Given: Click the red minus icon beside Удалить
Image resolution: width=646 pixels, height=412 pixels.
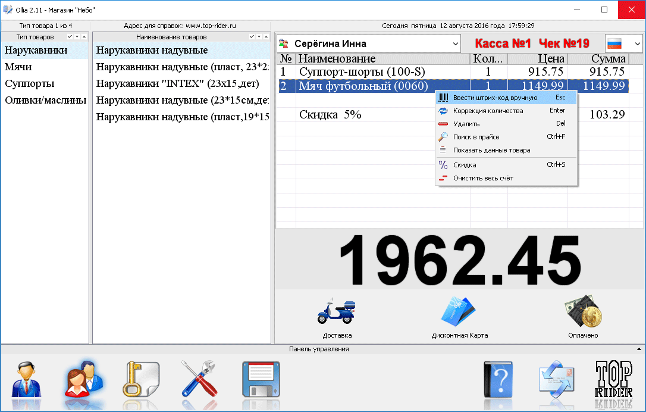Looking at the screenshot, I should [443, 124].
